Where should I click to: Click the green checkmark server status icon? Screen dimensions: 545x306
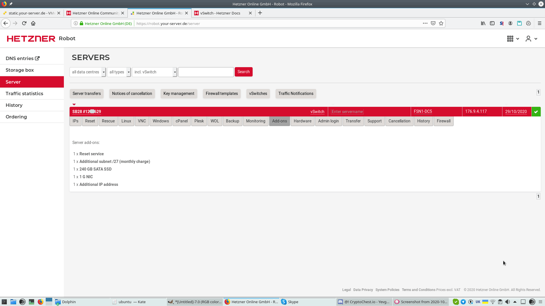point(536,112)
